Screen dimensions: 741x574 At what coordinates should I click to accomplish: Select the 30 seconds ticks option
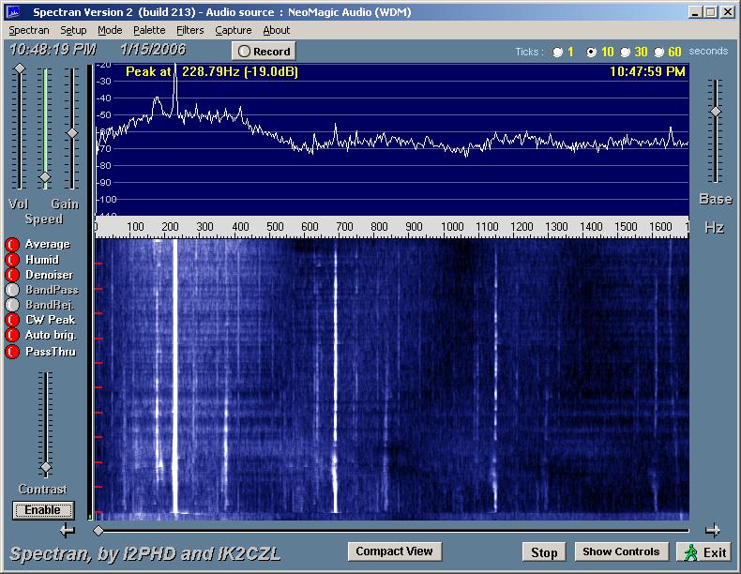[x=626, y=52]
